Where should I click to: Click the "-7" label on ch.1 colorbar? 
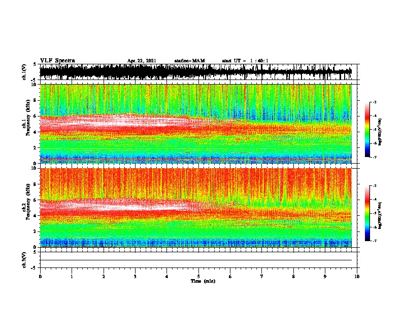point(375,157)
